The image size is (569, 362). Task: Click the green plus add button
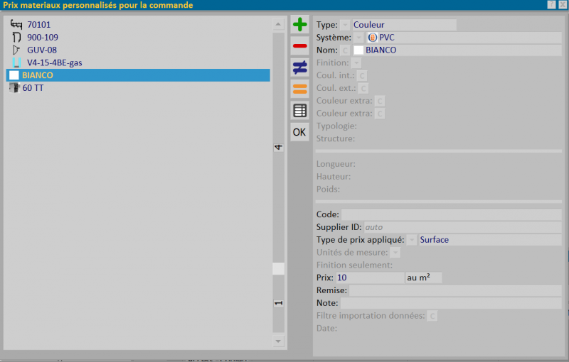pos(299,25)
